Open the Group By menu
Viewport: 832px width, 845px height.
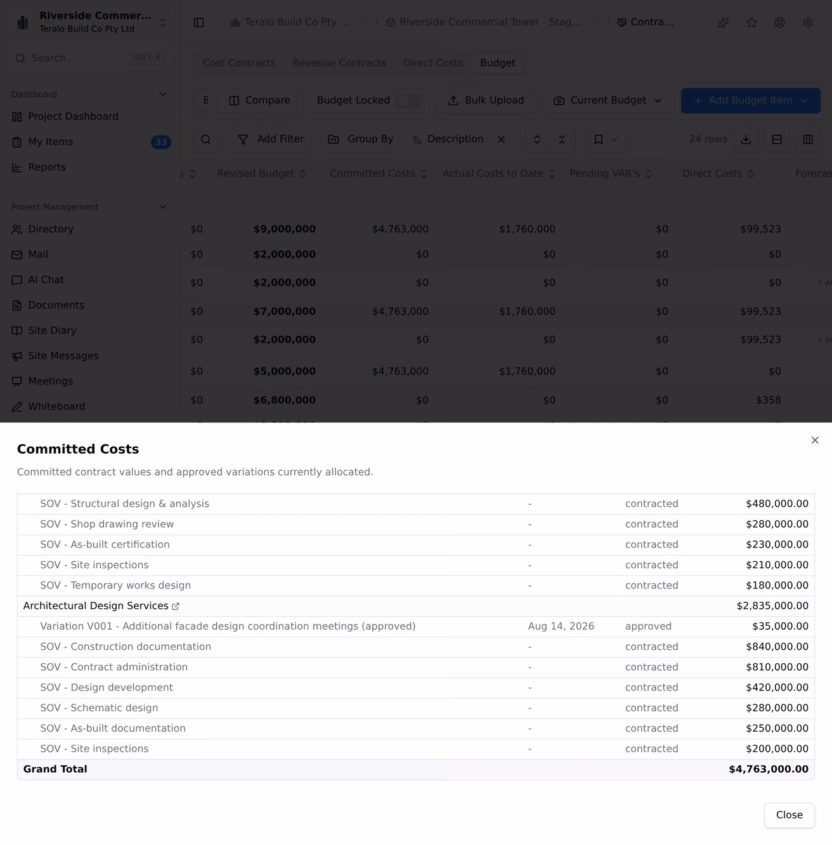(361, 139)
